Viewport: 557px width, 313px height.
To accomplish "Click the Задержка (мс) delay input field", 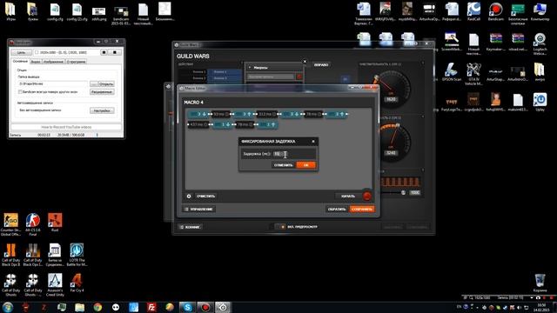I will click(x=280, y=154).
